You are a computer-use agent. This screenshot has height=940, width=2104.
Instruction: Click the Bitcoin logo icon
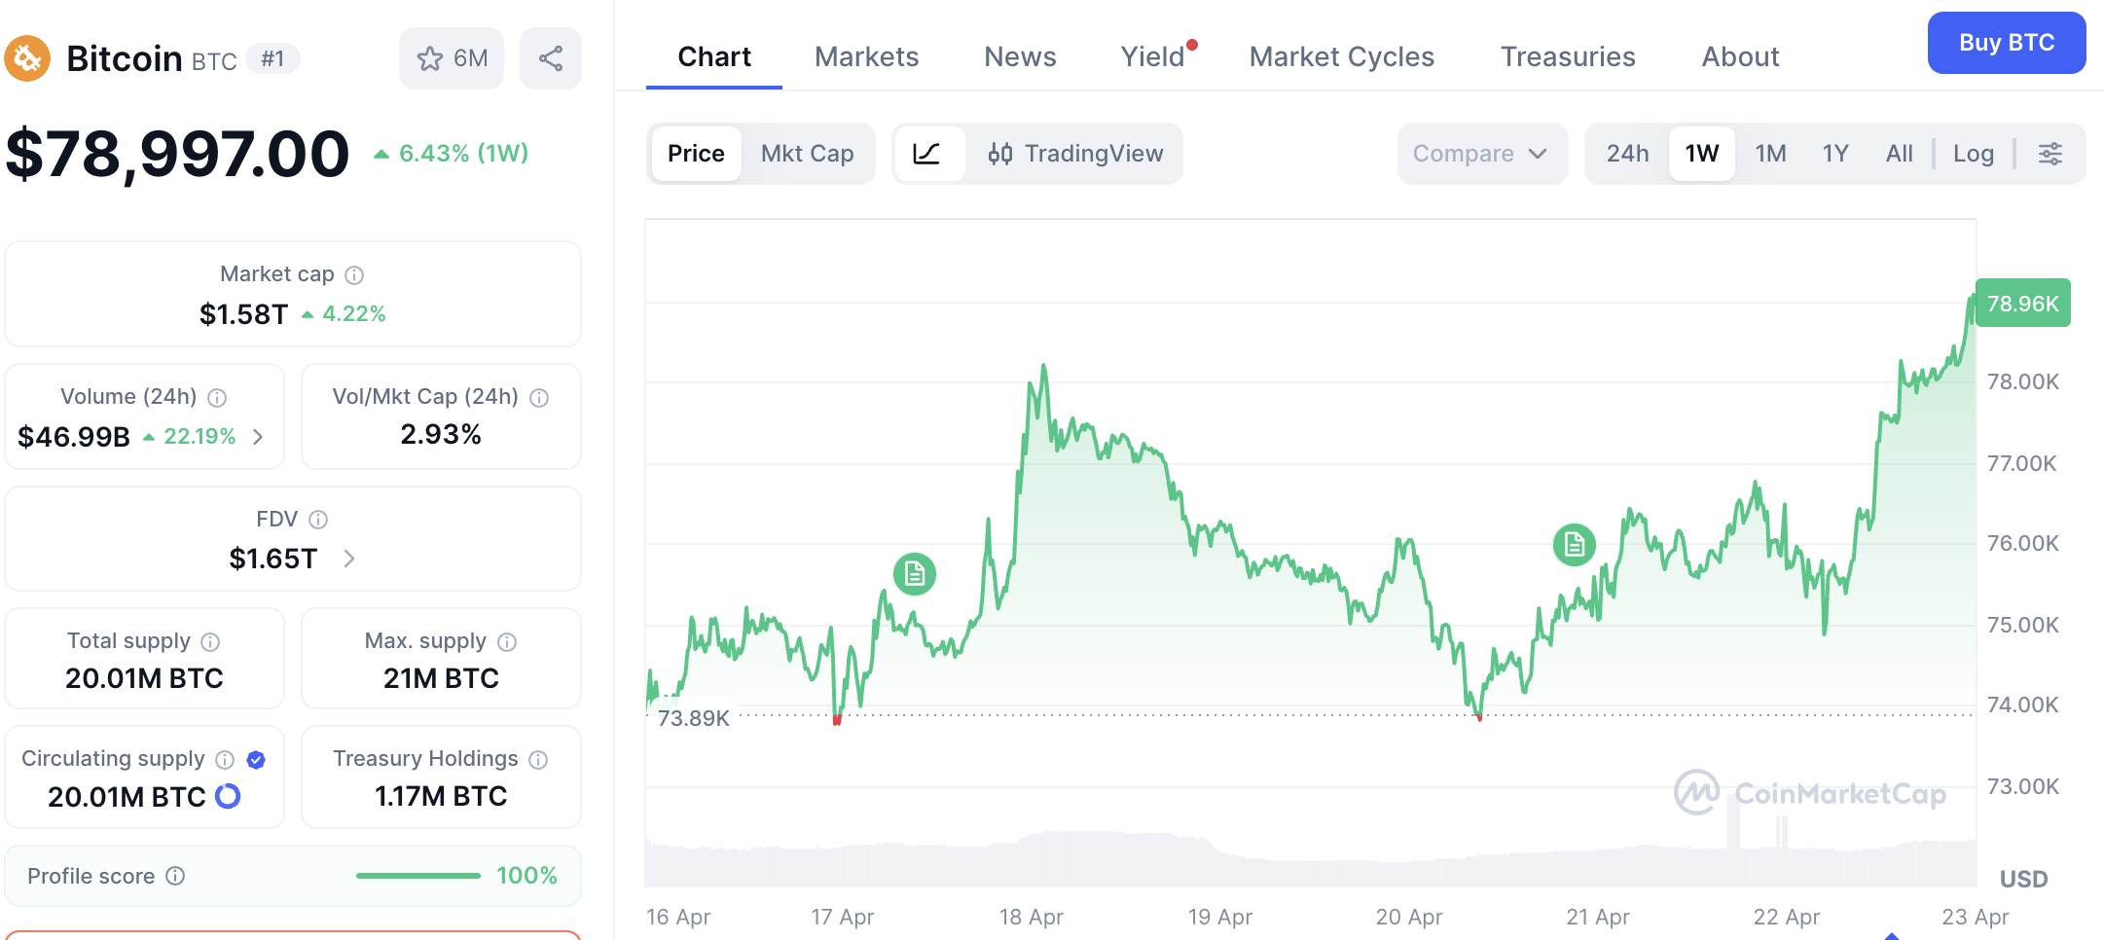[27, 58]
